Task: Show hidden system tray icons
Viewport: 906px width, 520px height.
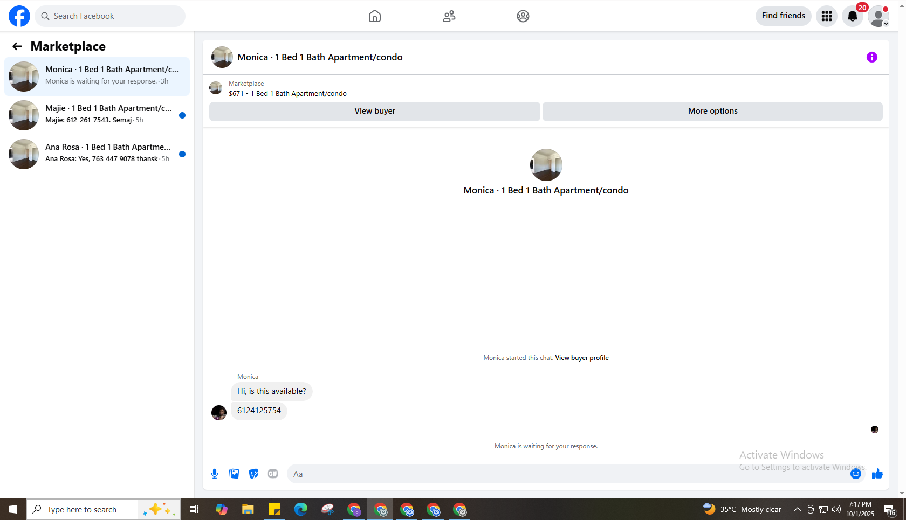Action: click(x=797, y=509)
